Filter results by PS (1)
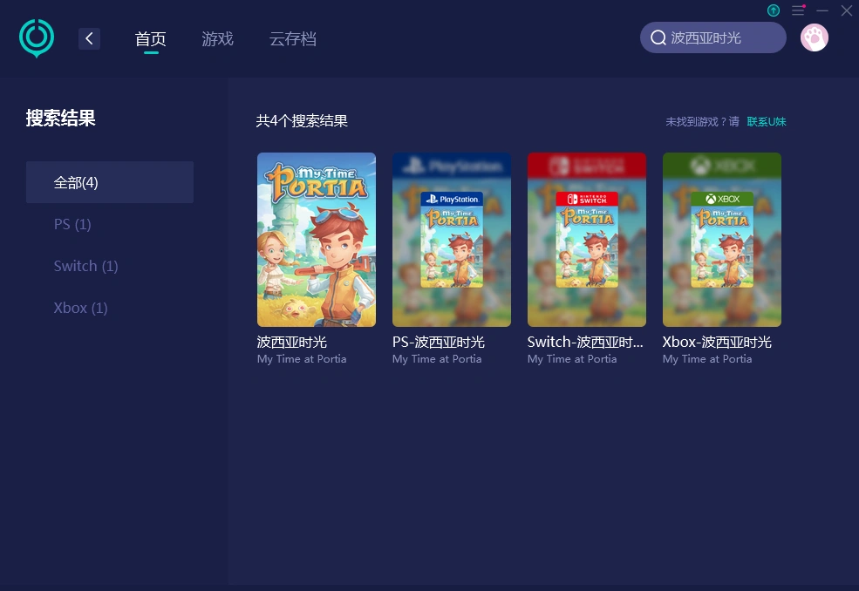Screen dimensions: 859x591 click(72, 224)
